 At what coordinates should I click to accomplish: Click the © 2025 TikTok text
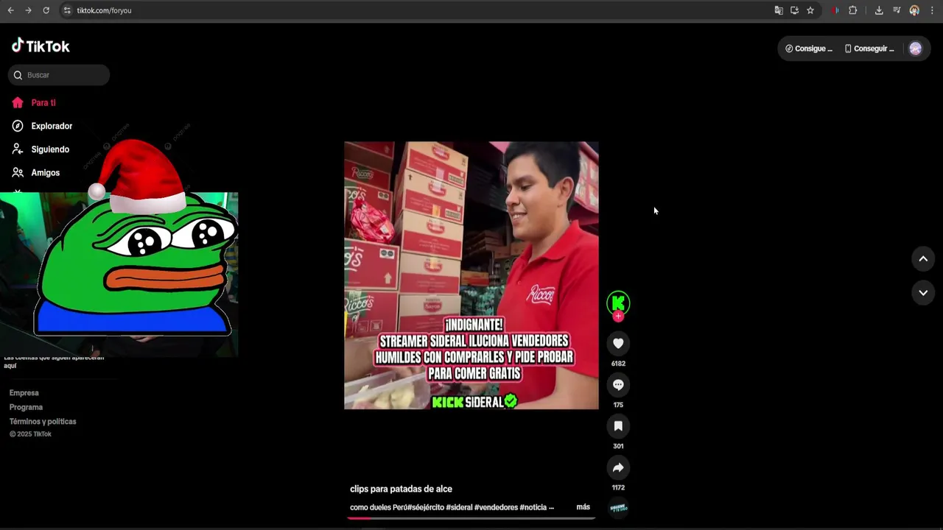[x=30, y=434]
